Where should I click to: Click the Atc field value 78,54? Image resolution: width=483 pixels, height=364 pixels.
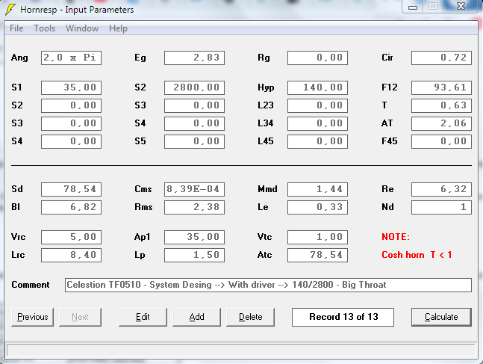click(317, 255)
